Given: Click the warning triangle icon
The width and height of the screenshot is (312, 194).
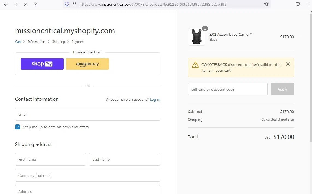Looking at the screenshot, I should 195,65.
